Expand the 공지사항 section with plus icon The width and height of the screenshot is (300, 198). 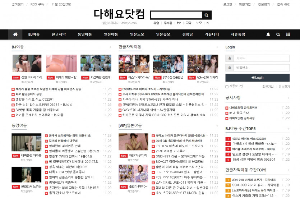[x=288, y=98]
